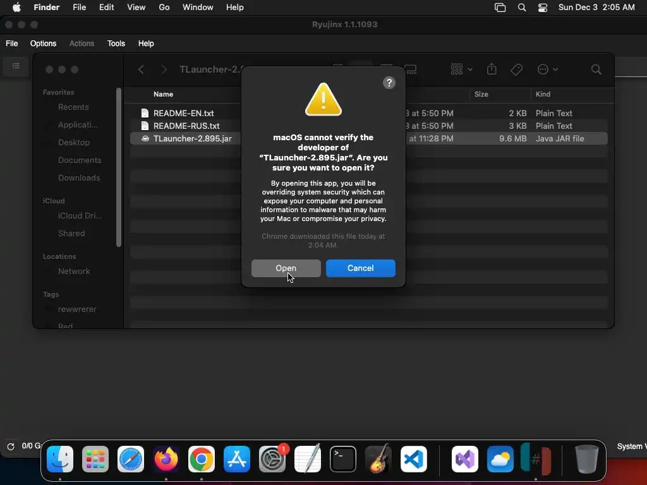Open the Finder group-by dropdown
The height and width of the screenshot is (485, 647).
coord(461,69)
